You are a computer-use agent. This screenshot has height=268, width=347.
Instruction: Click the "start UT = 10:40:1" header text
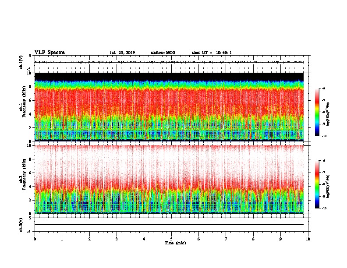212,53
